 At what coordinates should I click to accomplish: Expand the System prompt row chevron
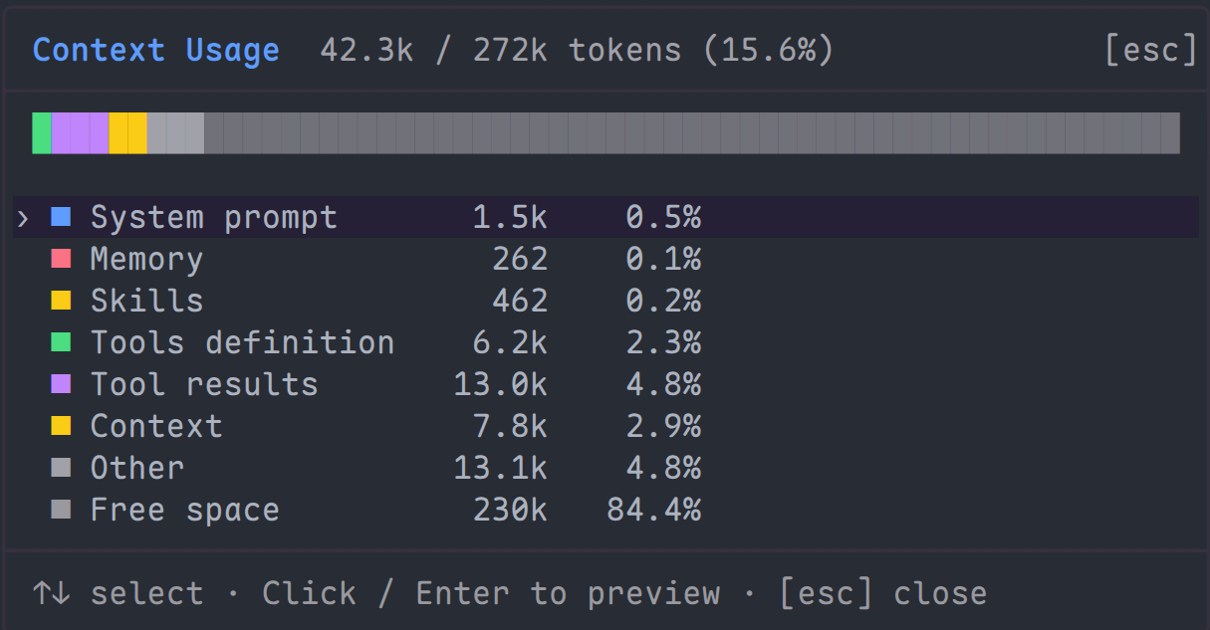pos(23,217)
